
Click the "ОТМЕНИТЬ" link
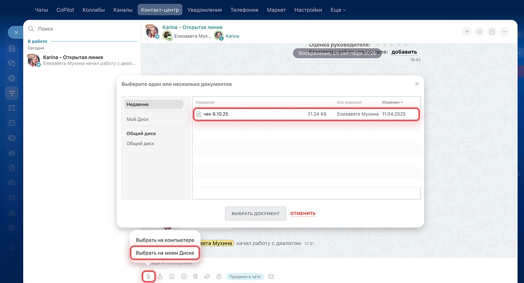303,214
